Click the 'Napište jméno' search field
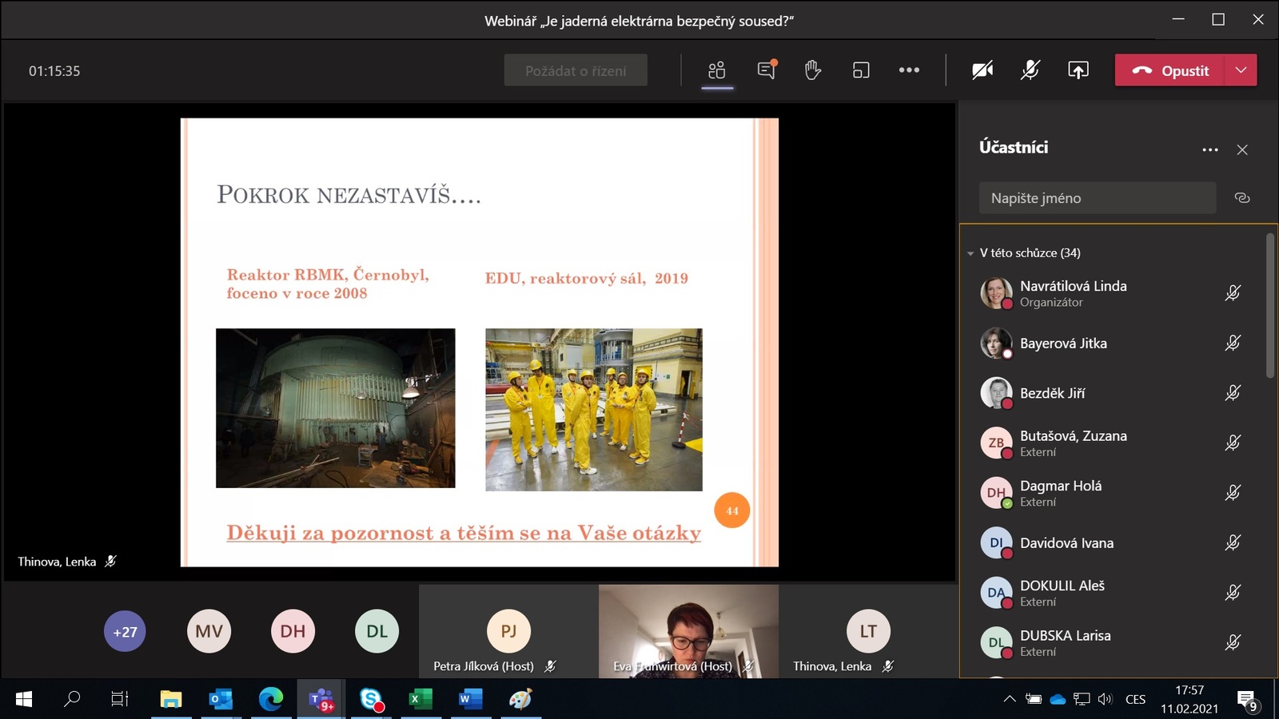Image resolution: width=1279 pixels, height=719 pixels. (x=1097, y=198)
